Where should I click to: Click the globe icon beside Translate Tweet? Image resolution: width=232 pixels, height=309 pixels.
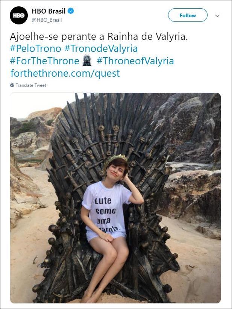(12, 85)
